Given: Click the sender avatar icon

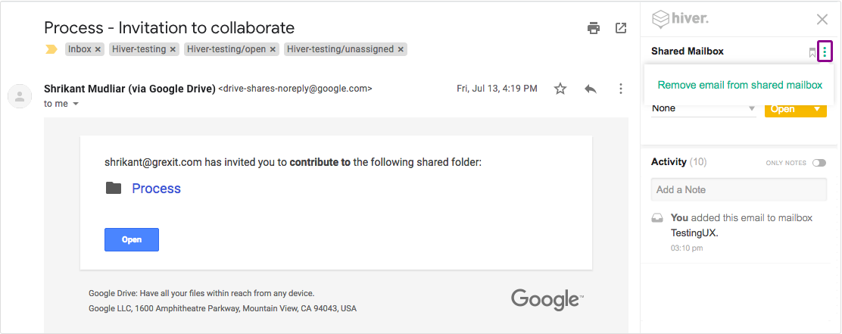Looking at the screenshot, I should (20, 96).
